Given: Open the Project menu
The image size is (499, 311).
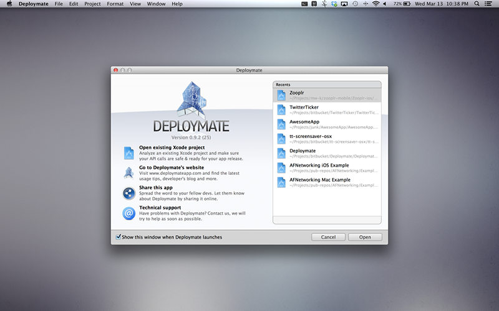Looking at the screenshot, I should coord(92,4).
